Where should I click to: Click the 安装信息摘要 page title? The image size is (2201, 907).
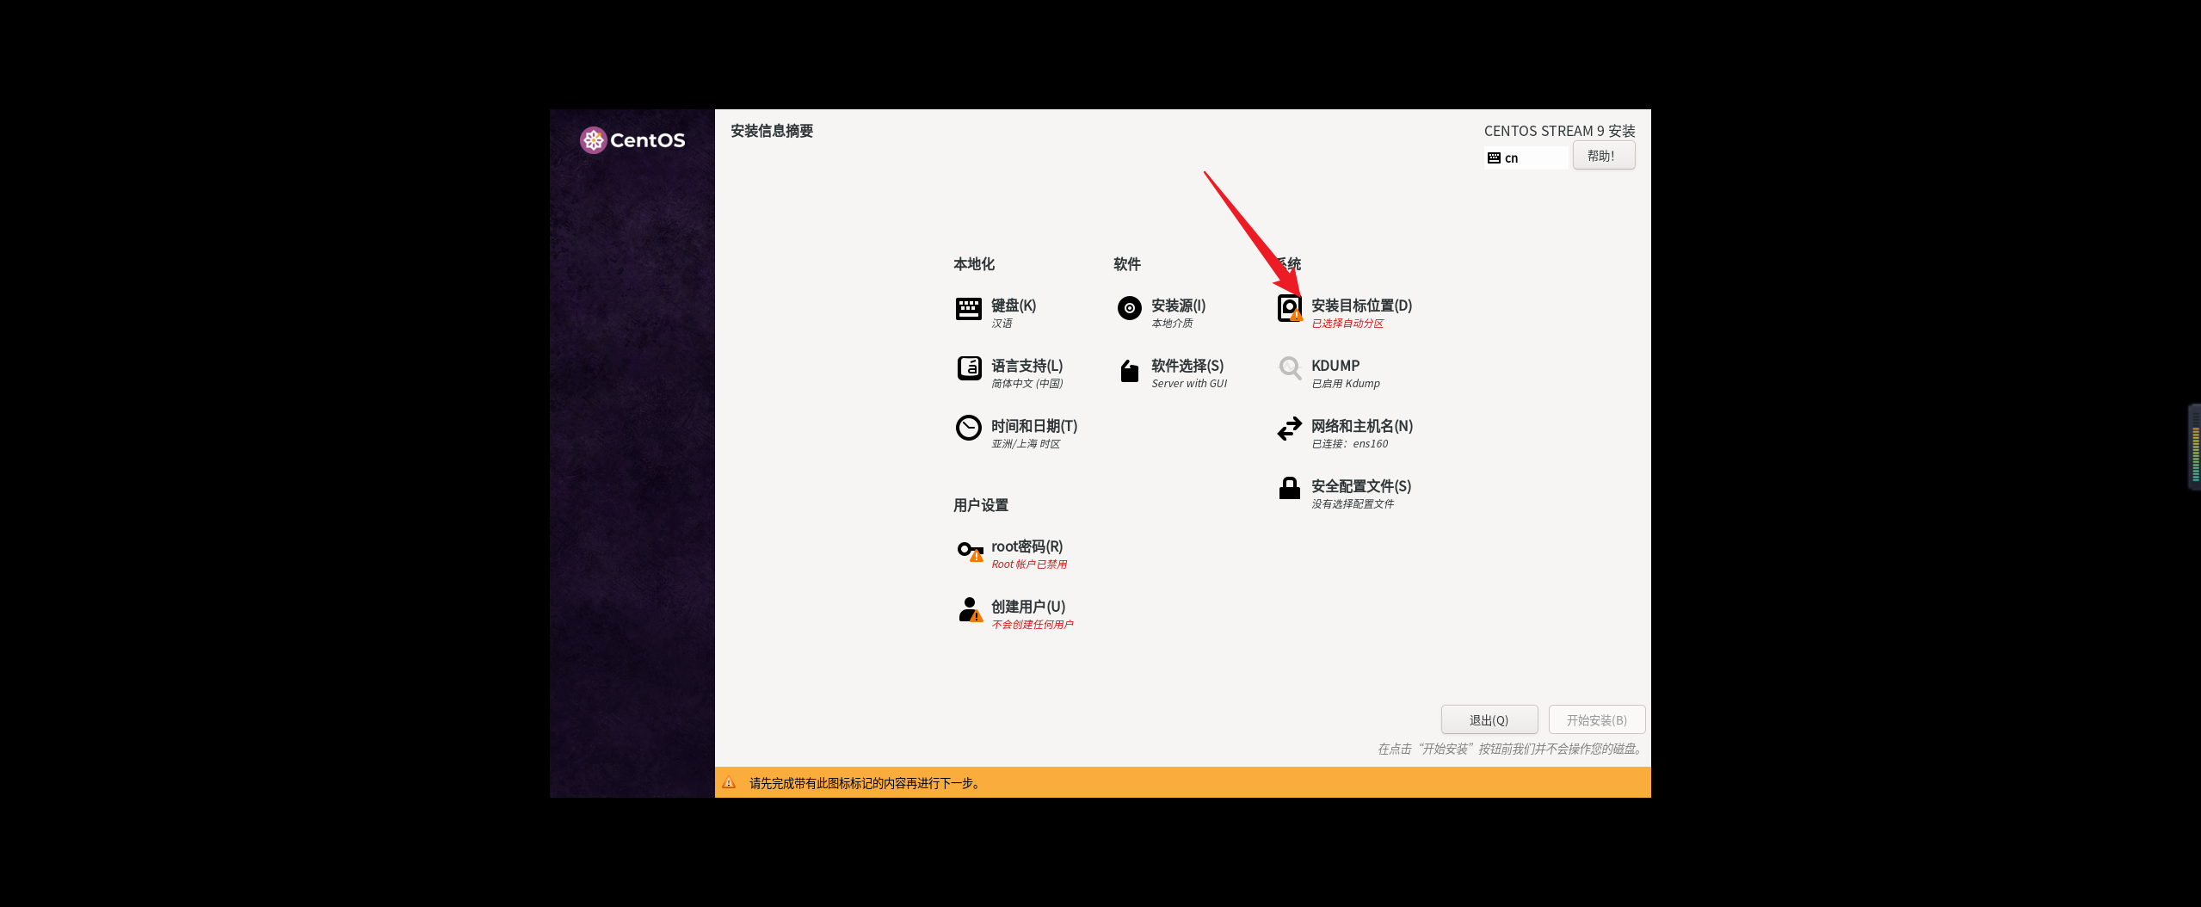click(772, 131)
